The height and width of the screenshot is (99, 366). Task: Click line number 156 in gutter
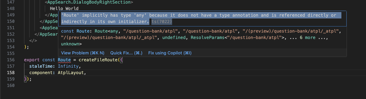[x=11, y=60]
